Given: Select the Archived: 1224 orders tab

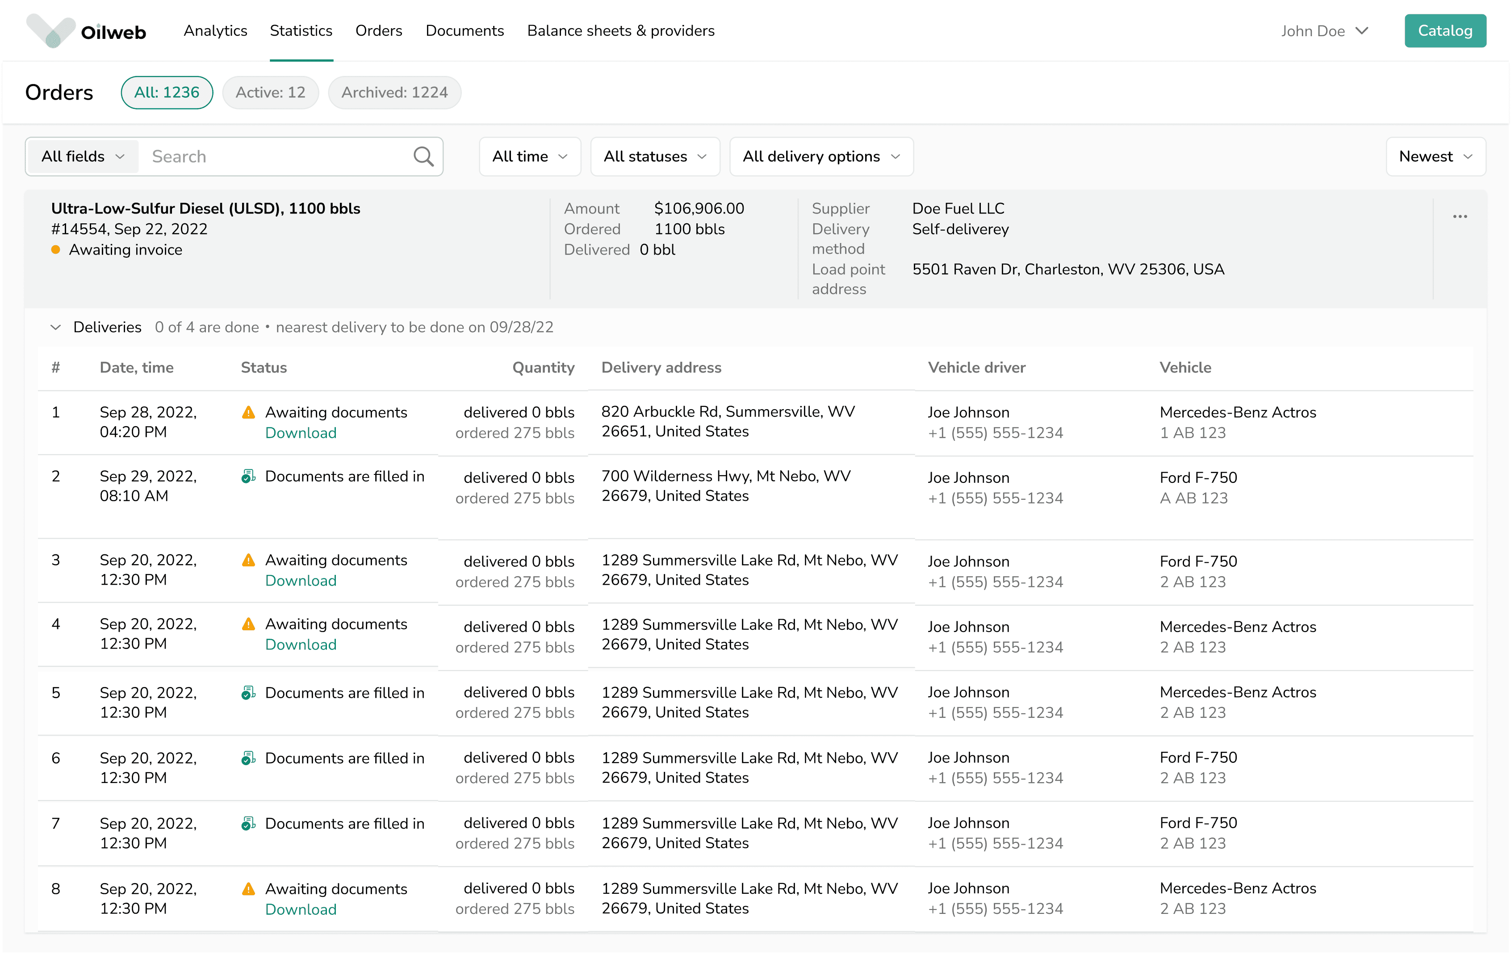Looking at the screenshot, I should click(395, 92).
